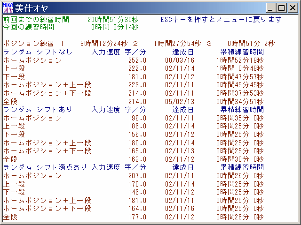
Task: Click the achievement date 05/02/13
Action: pos(180,101)
